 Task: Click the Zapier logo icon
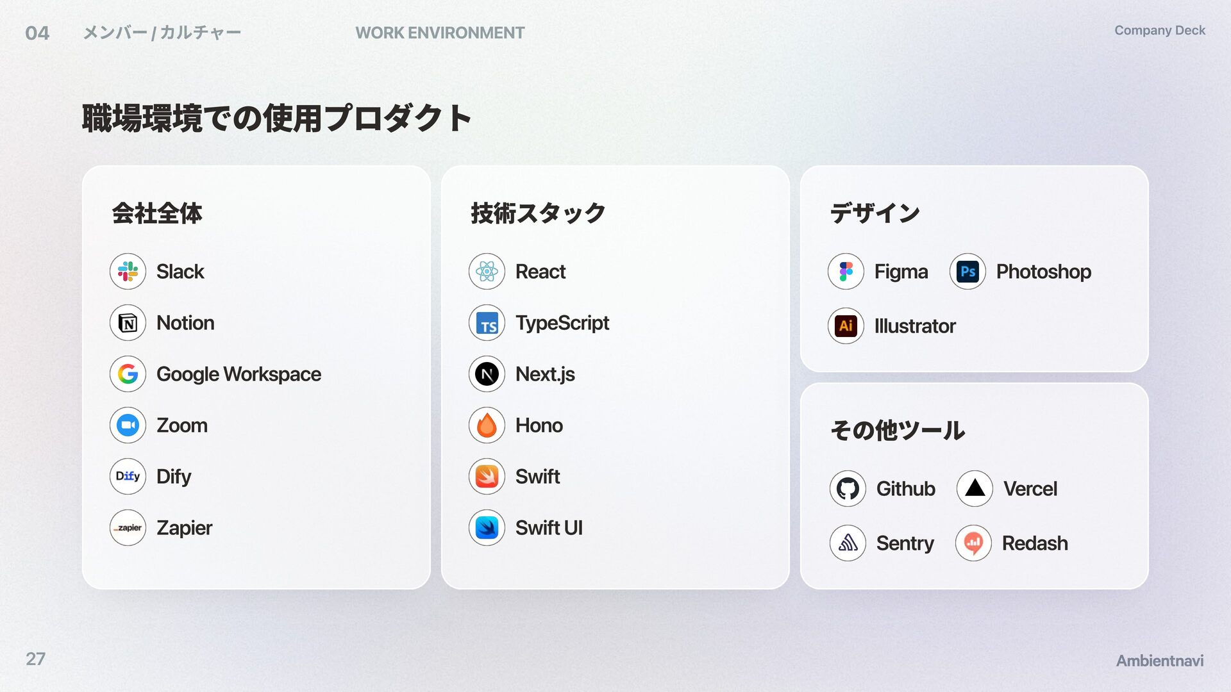128,528
